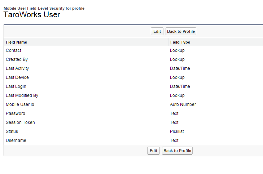Select the Last Activity field name
This screenshot has height=174, width=263.
point(17,68)
